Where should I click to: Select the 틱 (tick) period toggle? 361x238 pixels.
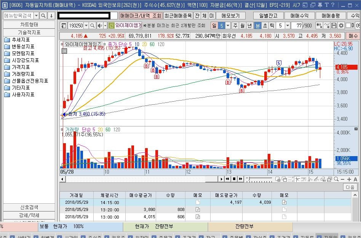272,26
